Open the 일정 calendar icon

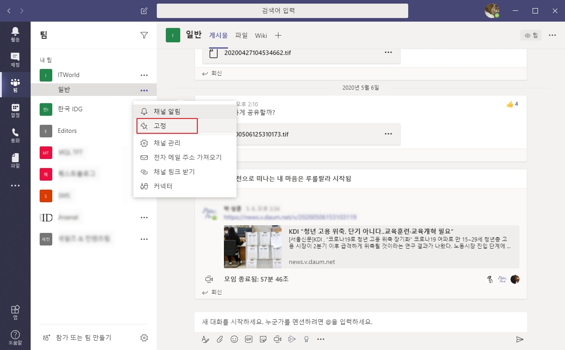15,110
